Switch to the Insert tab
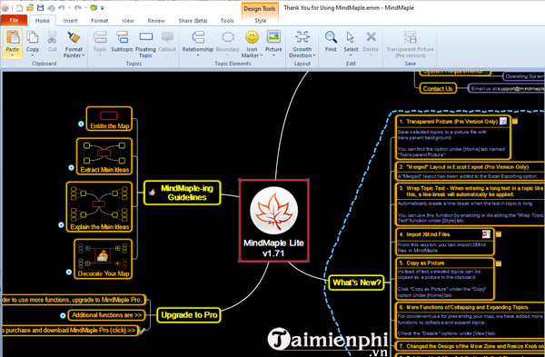Image resolution: width=545 pixels, height=357 pixels. (x=70, y=21)
